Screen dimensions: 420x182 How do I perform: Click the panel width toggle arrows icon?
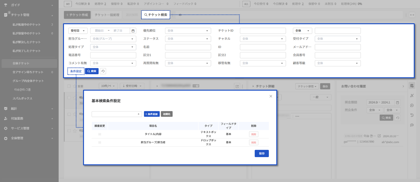pos(412,15)
